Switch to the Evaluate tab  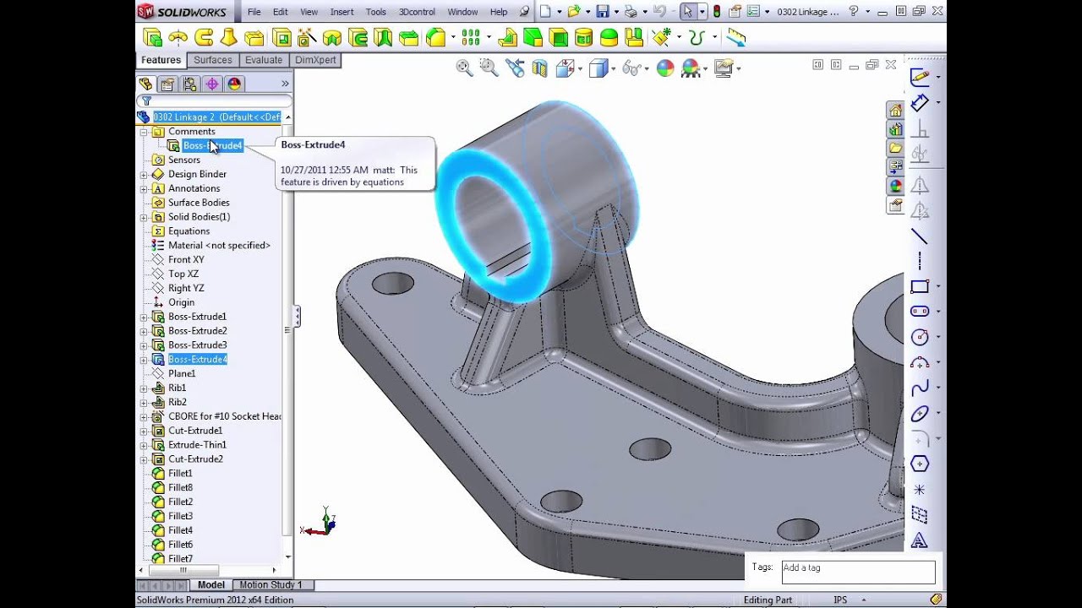[x=264, y=60]
